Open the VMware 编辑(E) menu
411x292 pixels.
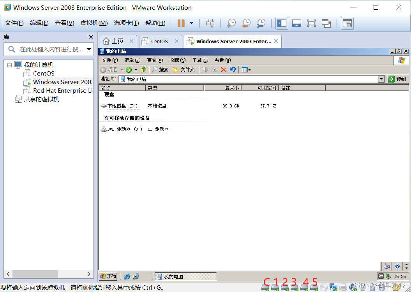tap(39, 23)
